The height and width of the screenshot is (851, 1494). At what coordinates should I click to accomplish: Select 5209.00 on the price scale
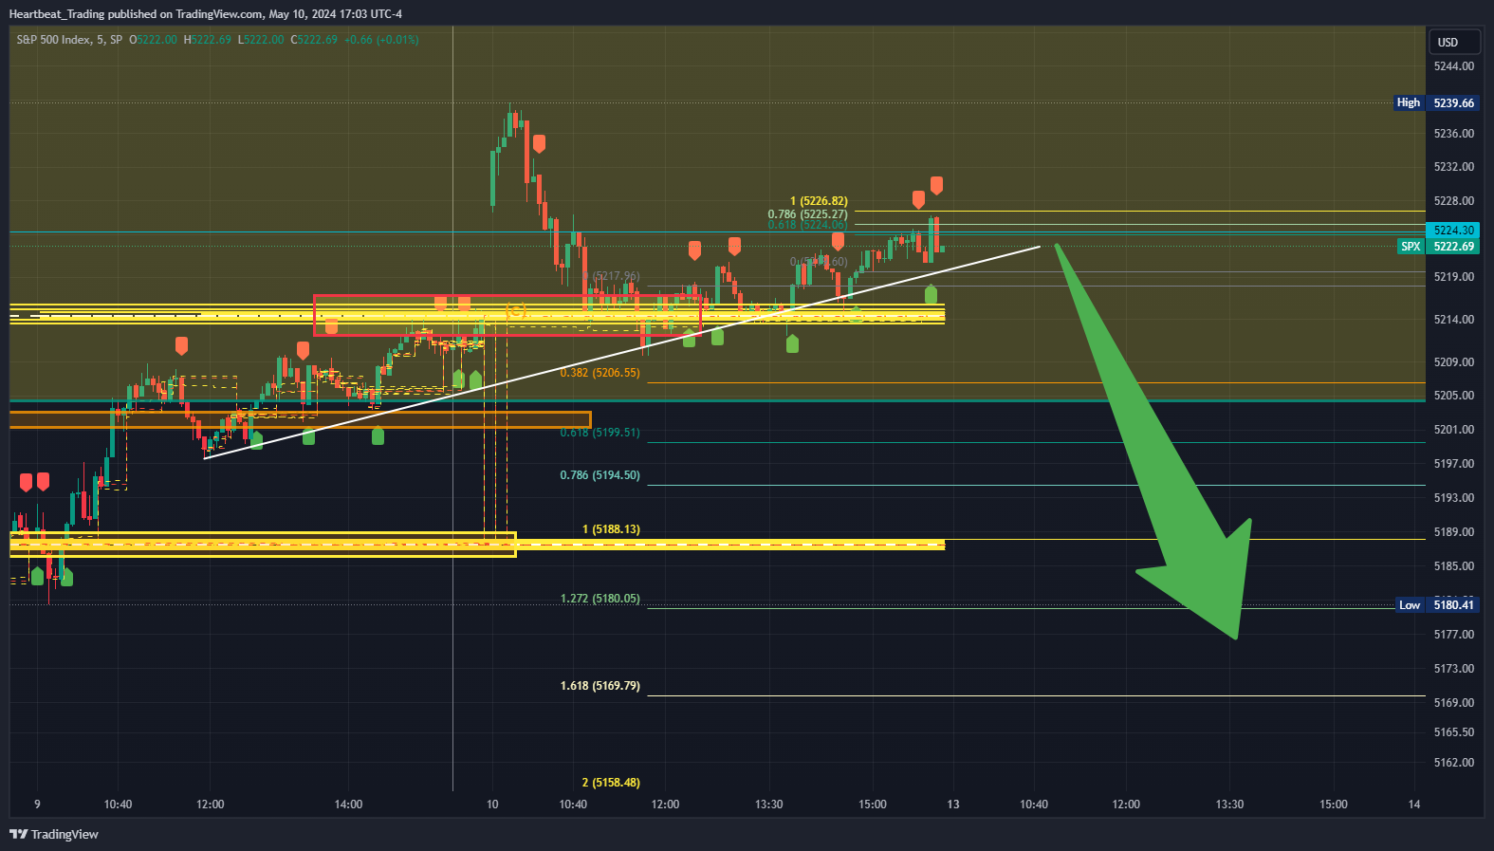1454,362
